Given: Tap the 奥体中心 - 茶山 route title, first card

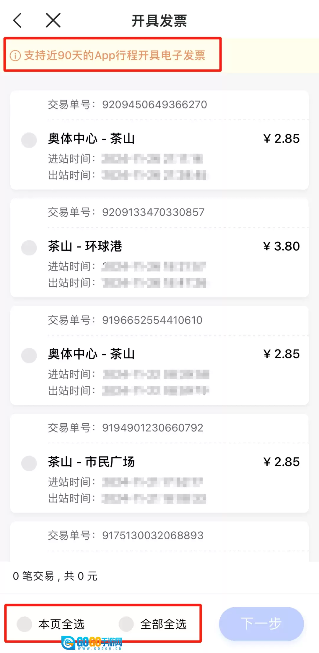Looking at the screenshot, I should tap(91, 139).
